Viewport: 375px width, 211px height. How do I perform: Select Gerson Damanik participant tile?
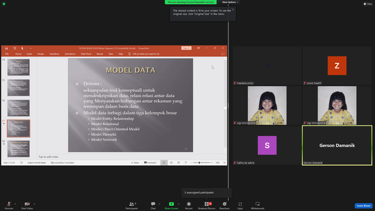pos(337,145)
